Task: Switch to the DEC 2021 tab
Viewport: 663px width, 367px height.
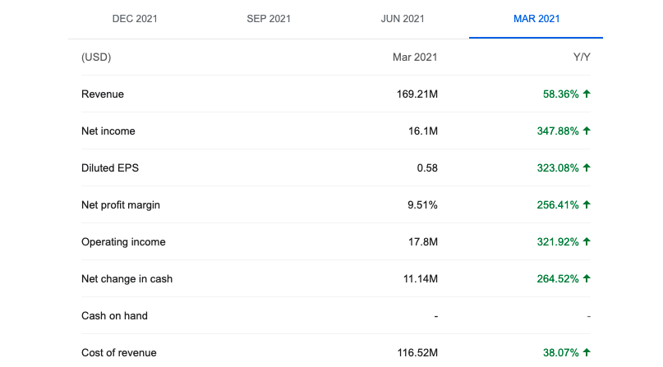Action: 135,19
